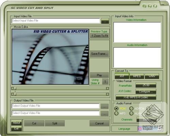Close the SC Video Cut and Split window

155,6
